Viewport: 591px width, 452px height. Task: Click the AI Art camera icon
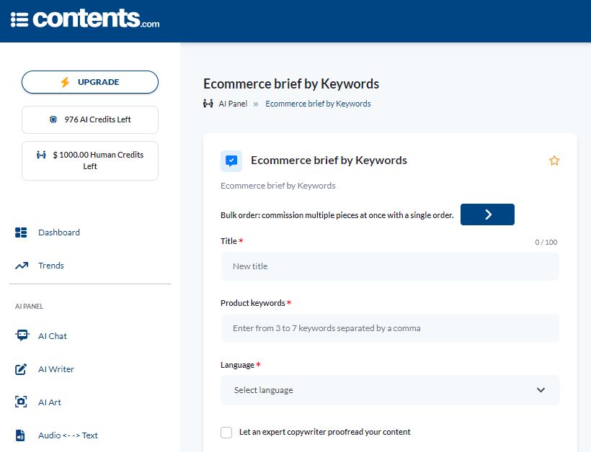click(21, 402)
